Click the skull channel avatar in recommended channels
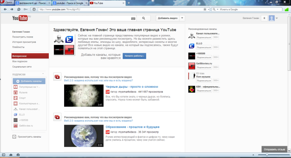 point(192,36)
